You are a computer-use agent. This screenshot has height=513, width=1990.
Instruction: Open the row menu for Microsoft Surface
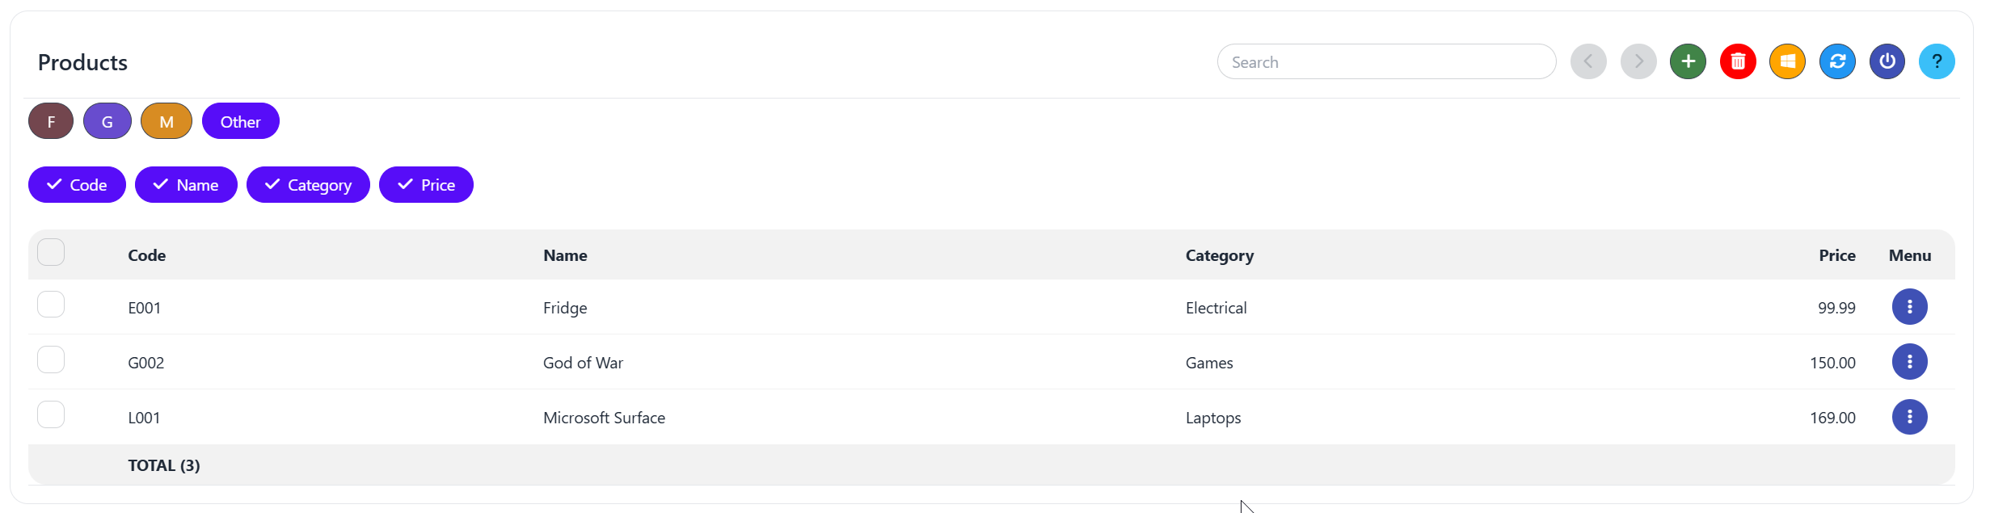(1909, 417)
